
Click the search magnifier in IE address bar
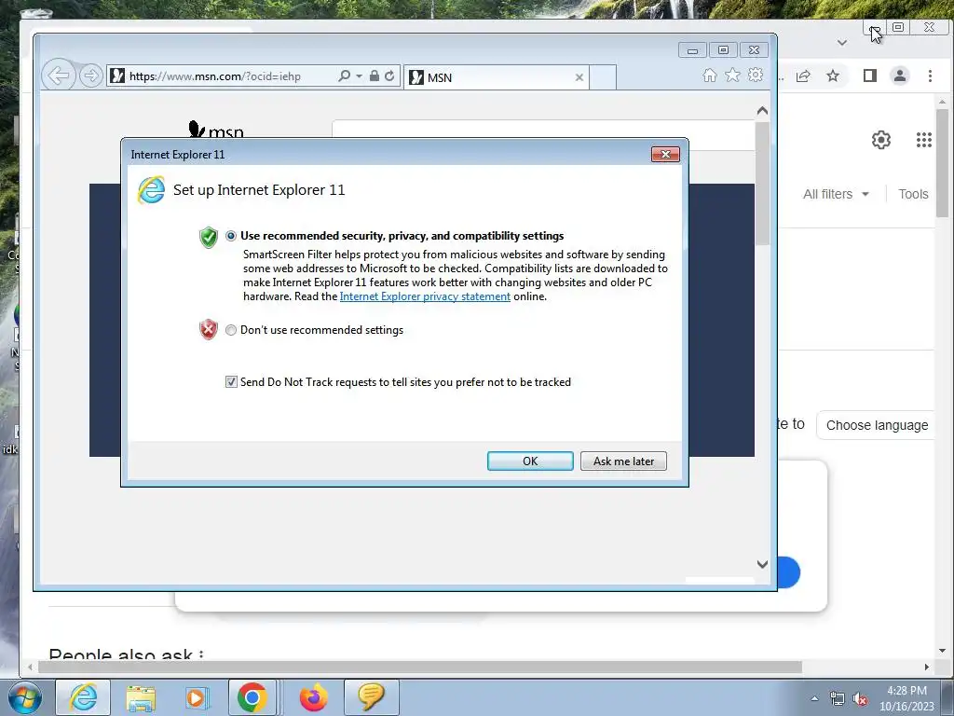(344, 76)
